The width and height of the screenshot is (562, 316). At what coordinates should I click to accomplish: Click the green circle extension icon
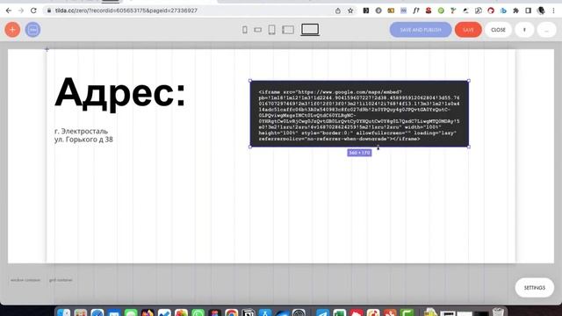point(441,11)
